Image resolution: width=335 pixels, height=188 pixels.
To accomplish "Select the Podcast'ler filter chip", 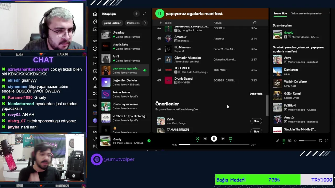I will pos(133,23).
